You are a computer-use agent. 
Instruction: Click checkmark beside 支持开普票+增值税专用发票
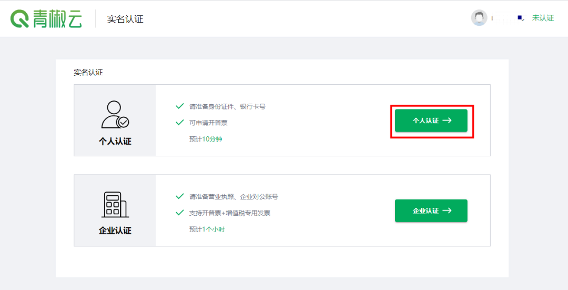tap(180, 213)
